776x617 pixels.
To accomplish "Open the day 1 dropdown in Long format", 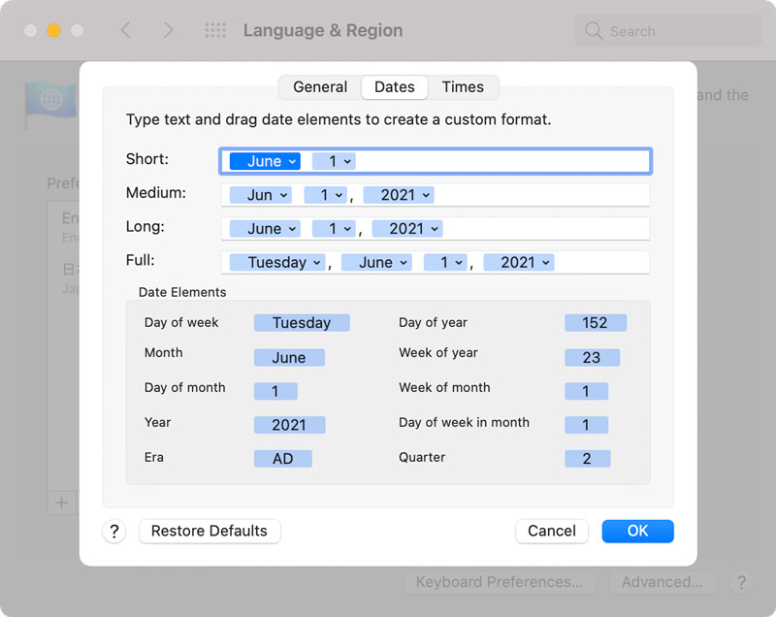I will pyautogui.click(x=334, y=229).
